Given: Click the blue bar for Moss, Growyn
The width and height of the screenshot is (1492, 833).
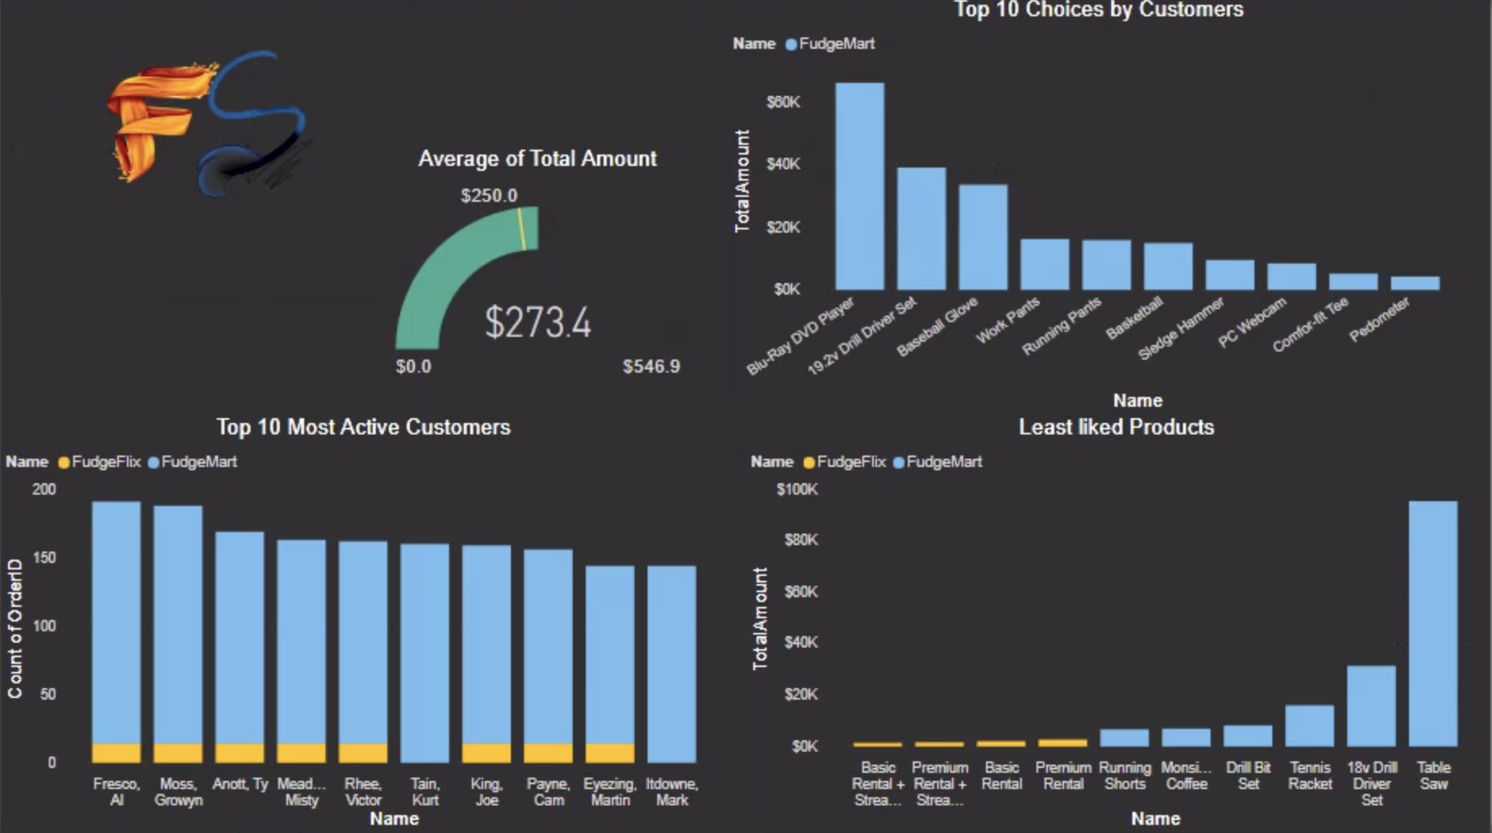Looking at the screenshot, I should (x=178, y=625).
